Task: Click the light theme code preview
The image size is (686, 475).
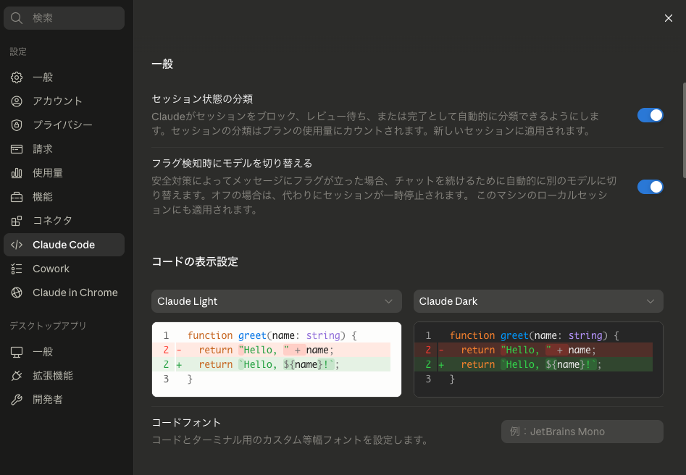Action: [x=277, y=360]
